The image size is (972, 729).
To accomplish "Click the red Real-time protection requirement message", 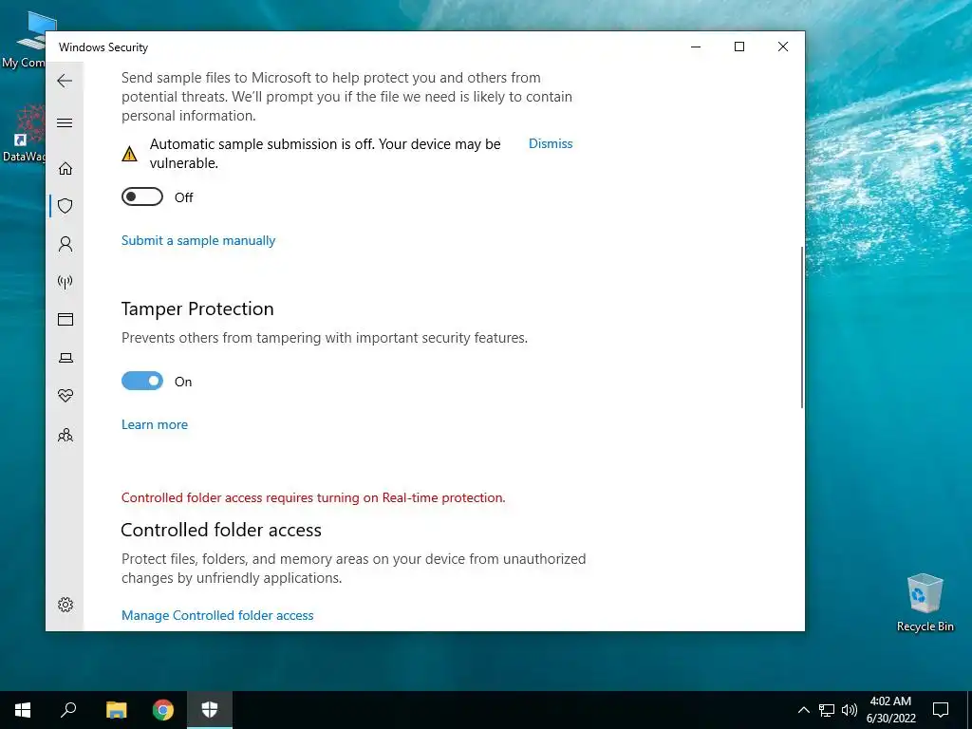I will pyautogui.click(x=313, y=497).
